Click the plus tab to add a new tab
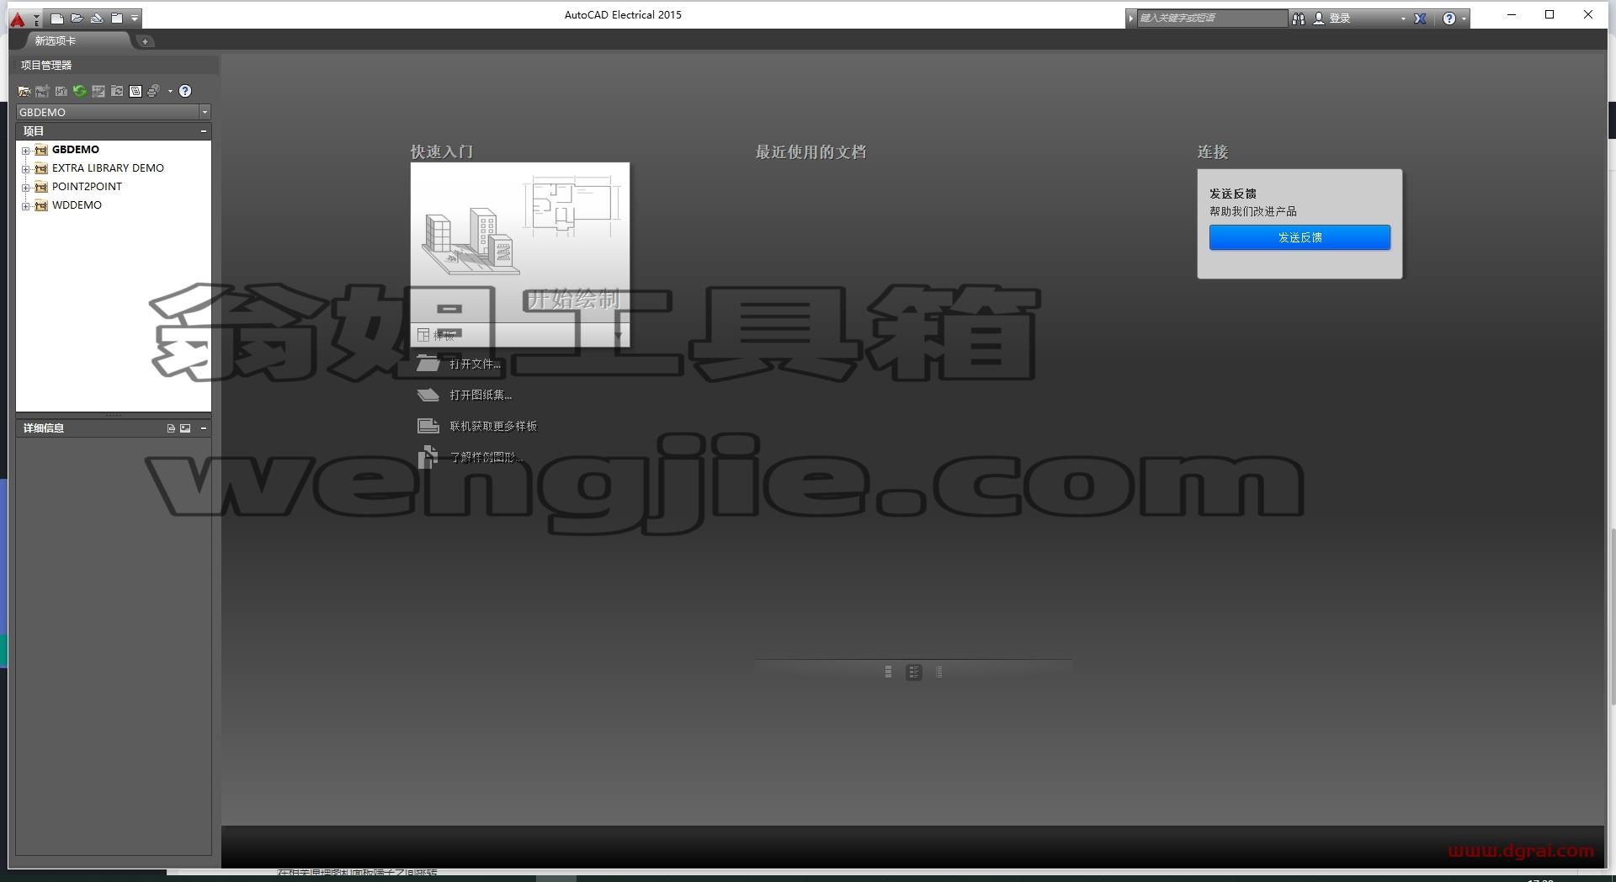Screen dimensions: 1616x882 click(145, 41)
